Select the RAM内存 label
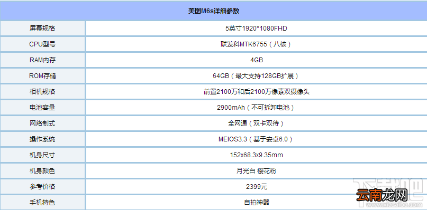 42,60
